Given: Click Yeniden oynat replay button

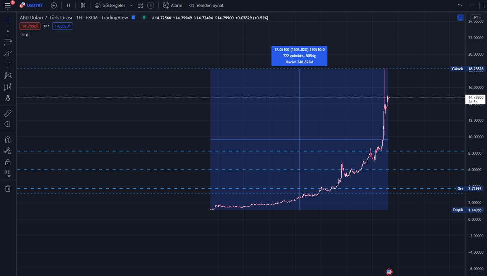Looking at the screenshot, I should [x=207, y=5].
